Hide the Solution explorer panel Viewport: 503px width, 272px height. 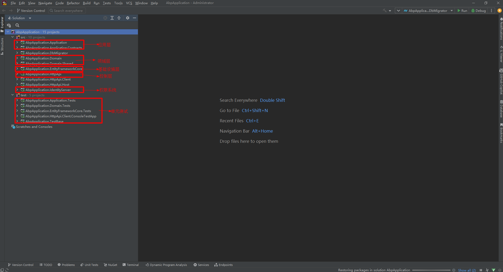point(135,18)
